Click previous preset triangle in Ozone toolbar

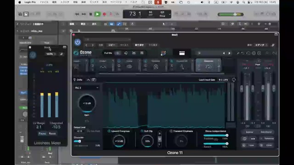coord(224,53)
